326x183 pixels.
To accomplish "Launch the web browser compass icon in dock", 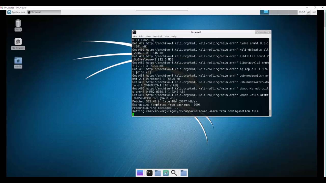I will 166,173.
